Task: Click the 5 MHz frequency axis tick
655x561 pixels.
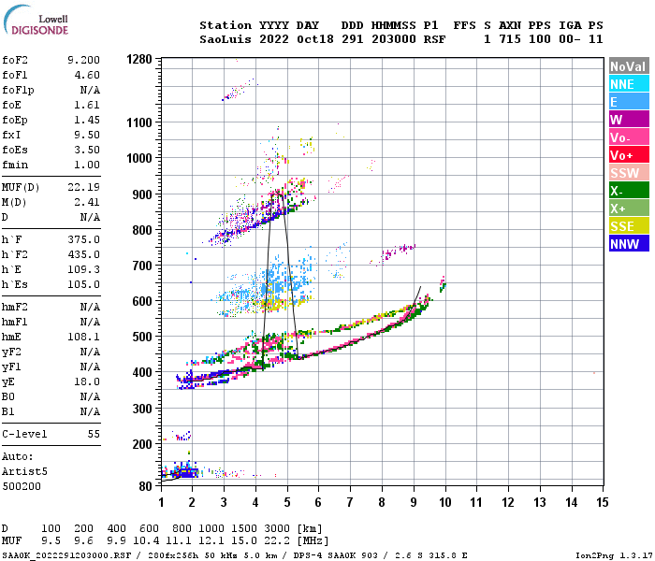Action: coord(287,502)
